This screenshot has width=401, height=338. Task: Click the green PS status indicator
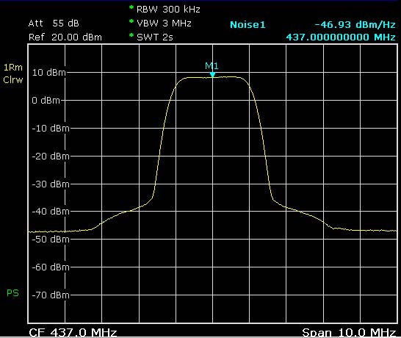12,293
